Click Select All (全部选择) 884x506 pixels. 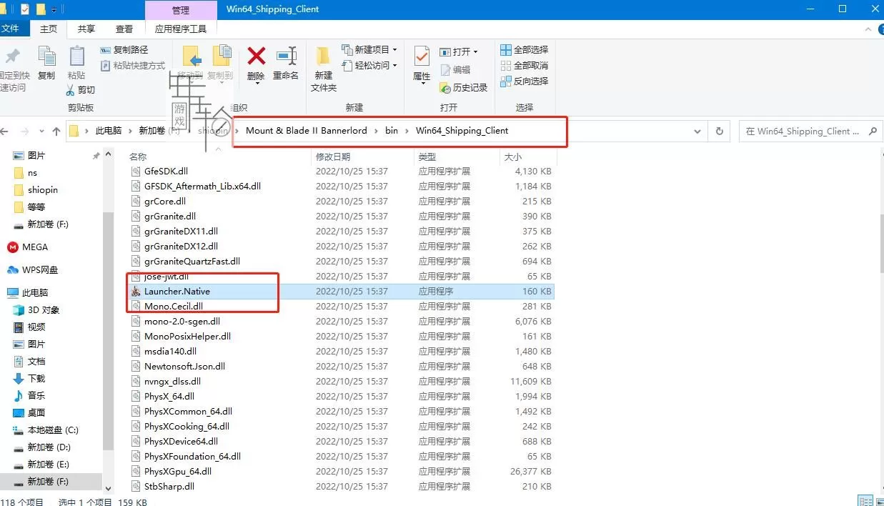point(525,50)
